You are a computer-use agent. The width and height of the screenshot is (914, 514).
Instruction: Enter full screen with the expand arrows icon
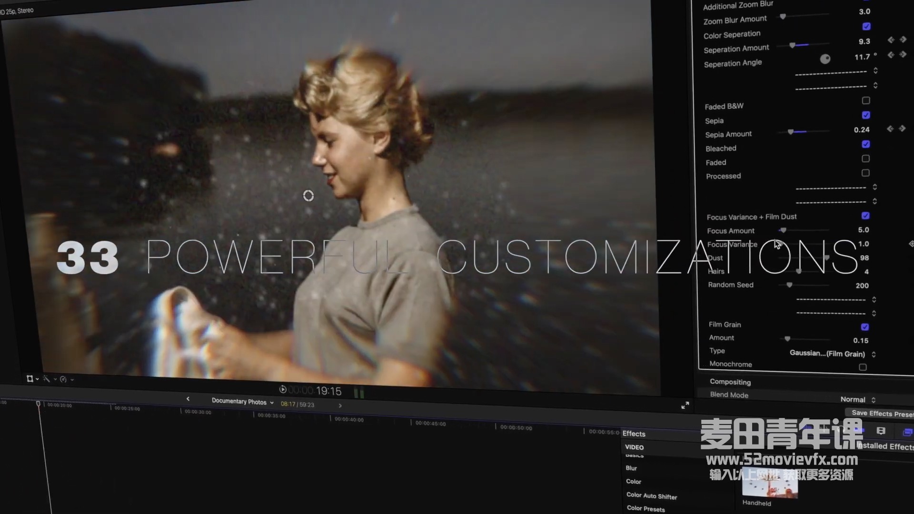pos(685,405)
